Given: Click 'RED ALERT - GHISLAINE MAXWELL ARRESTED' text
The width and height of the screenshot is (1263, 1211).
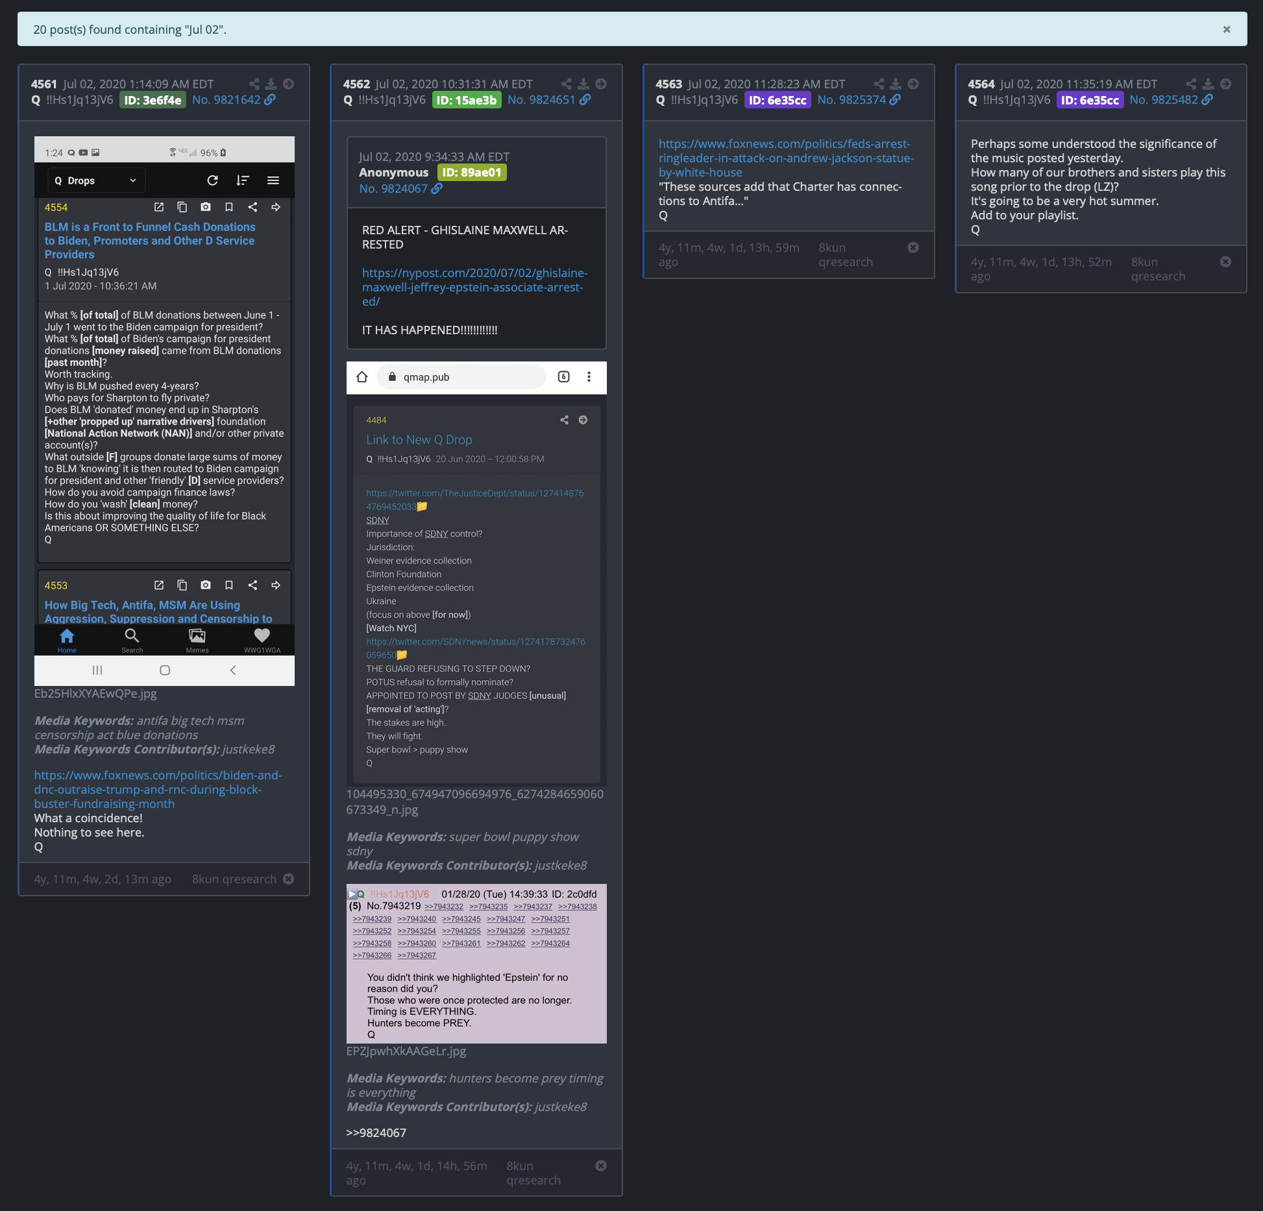Looking at the screenshot, I should tap(465, 237).
